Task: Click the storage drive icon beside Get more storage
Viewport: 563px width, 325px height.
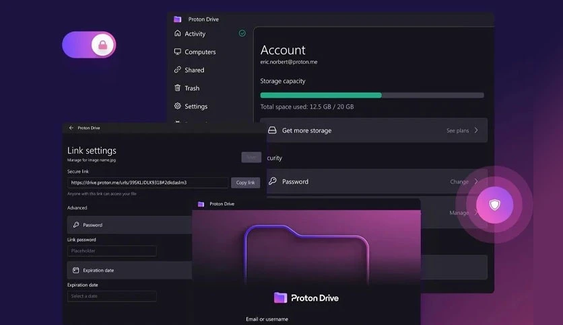Action: coord(272,130)
